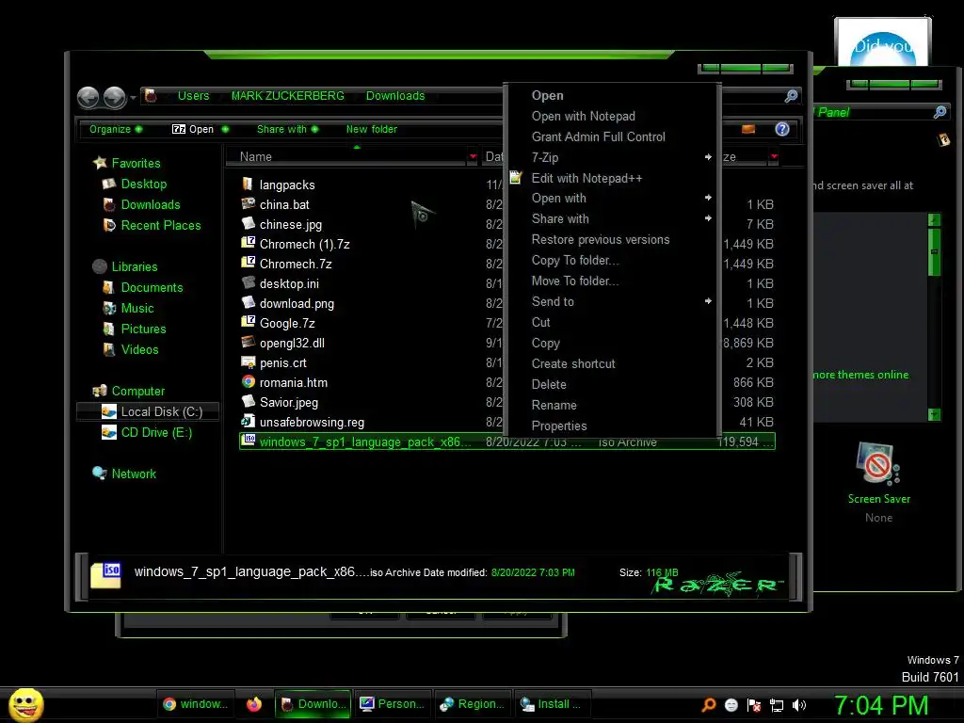964x723 pixels.
Task: Select Libraries in navigation pane
Action: (x=125, y=266)
